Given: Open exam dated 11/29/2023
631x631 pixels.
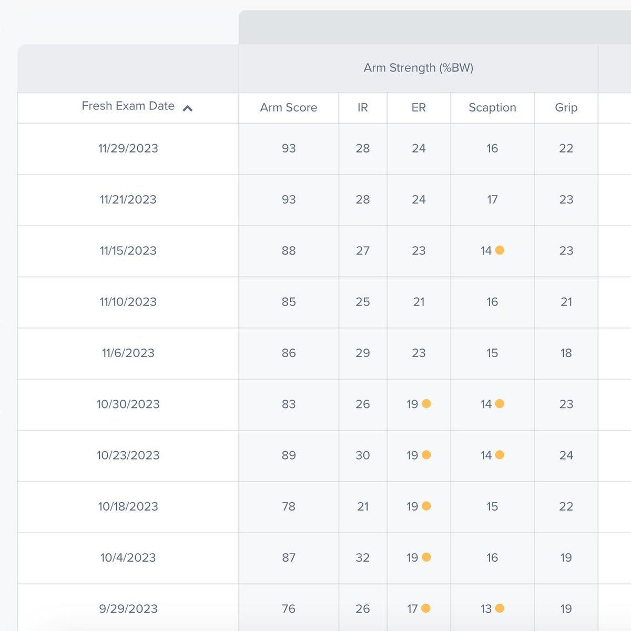Looking at the screenshot, I should point(128,149).
